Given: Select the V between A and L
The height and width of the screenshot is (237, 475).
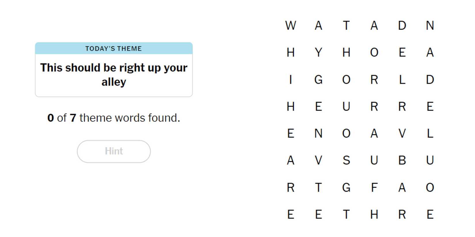Looking at the screenshot, I should (x=402, y=134).
